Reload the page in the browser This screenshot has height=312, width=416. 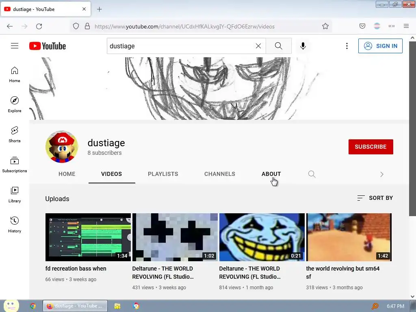coord(39,26)
